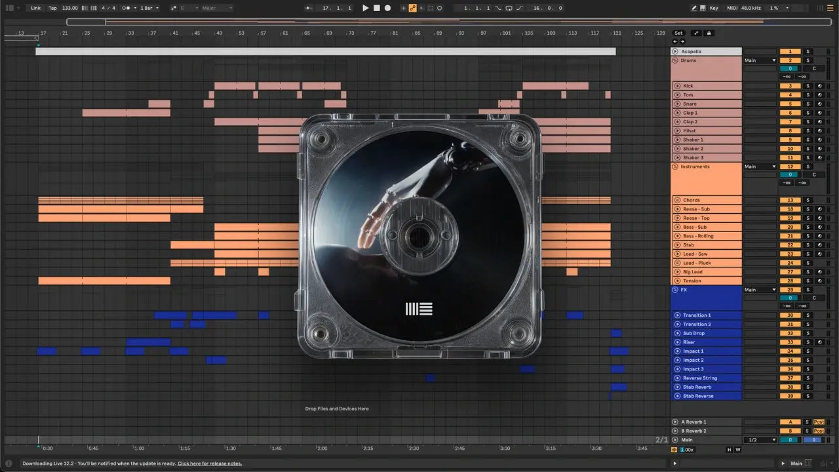This screenshot has width=839, height=472.
Task: Arm the Kick track record button
Action: click(819, 86)
